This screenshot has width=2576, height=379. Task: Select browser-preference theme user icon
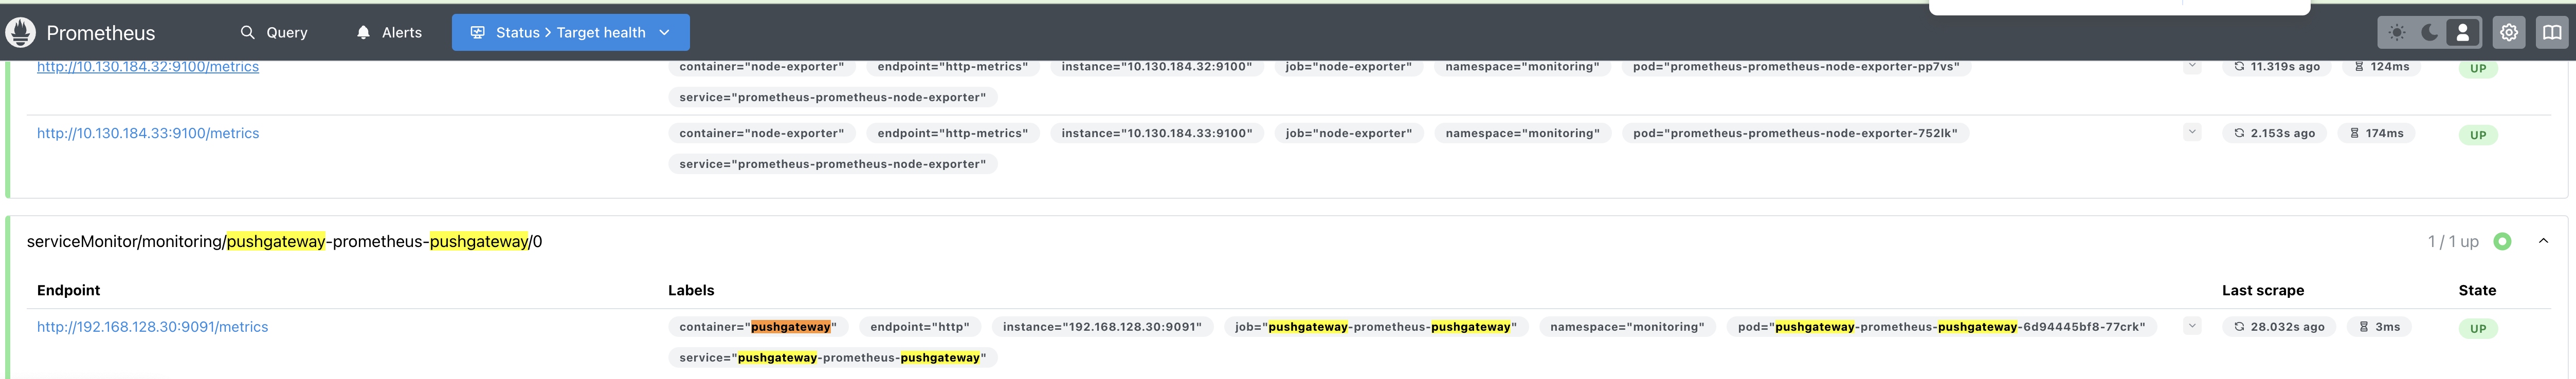tap(2462, 32)
